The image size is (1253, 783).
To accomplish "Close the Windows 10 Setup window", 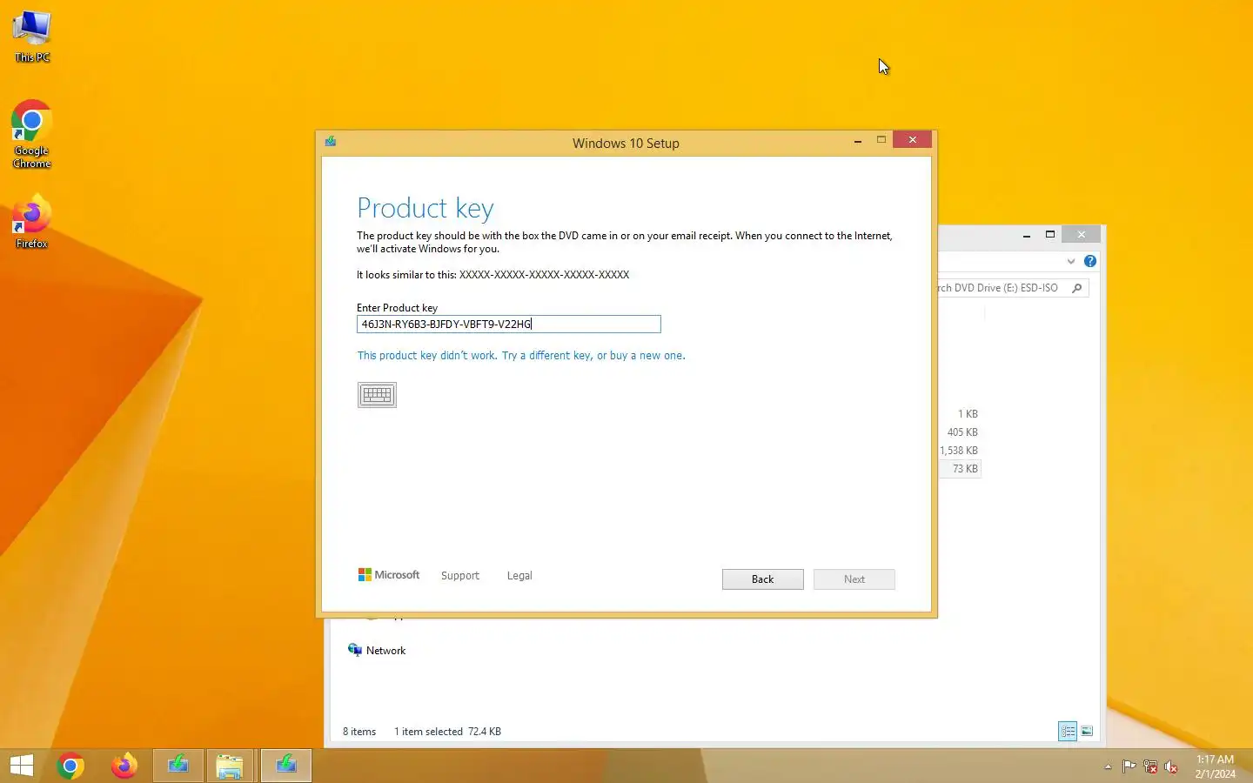I will pos(912,140).
